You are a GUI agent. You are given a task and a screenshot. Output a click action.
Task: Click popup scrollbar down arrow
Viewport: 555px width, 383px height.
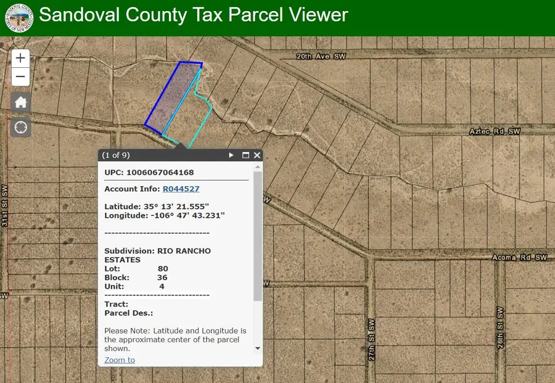(258, 348)
